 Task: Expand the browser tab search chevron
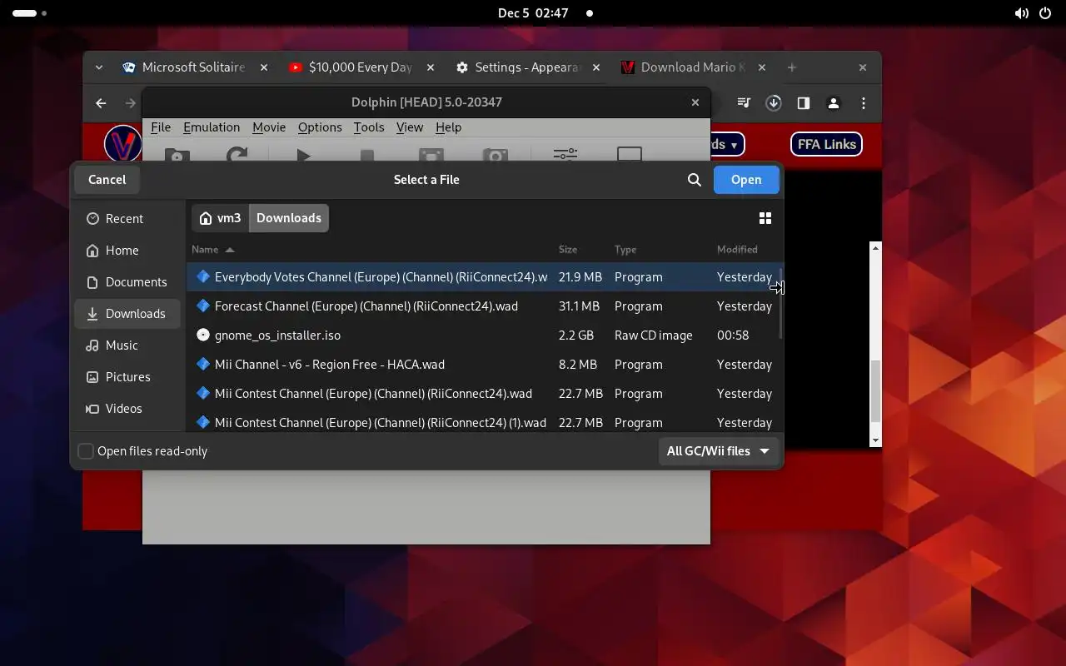(x=99, y=67)
